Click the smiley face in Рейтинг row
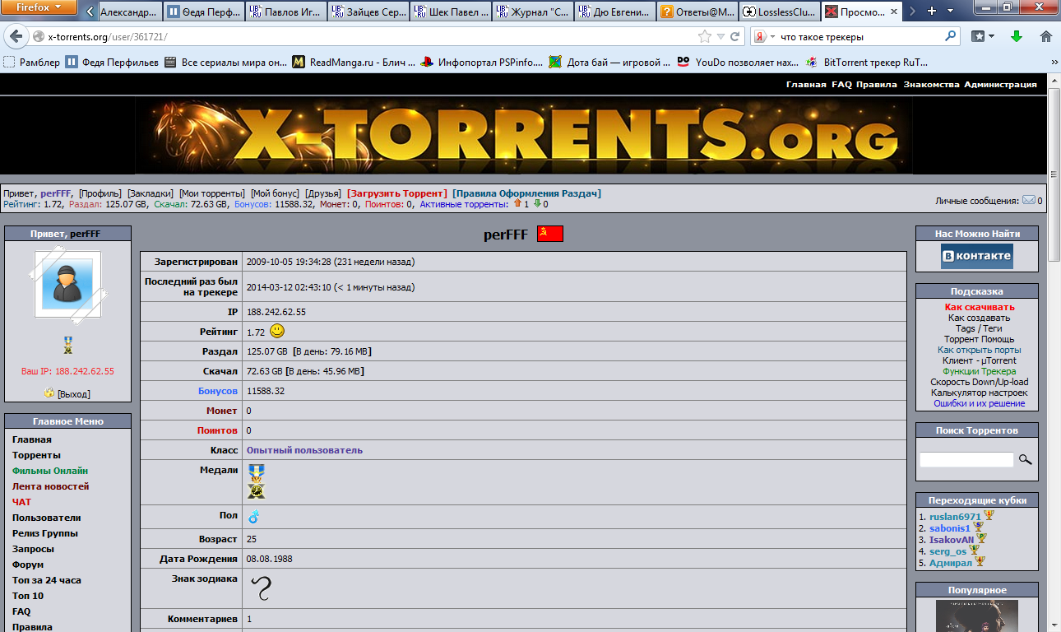Image resolution: width=1061 pixels, height=632 pixels. pyautogui.click(x=277, y=331)
